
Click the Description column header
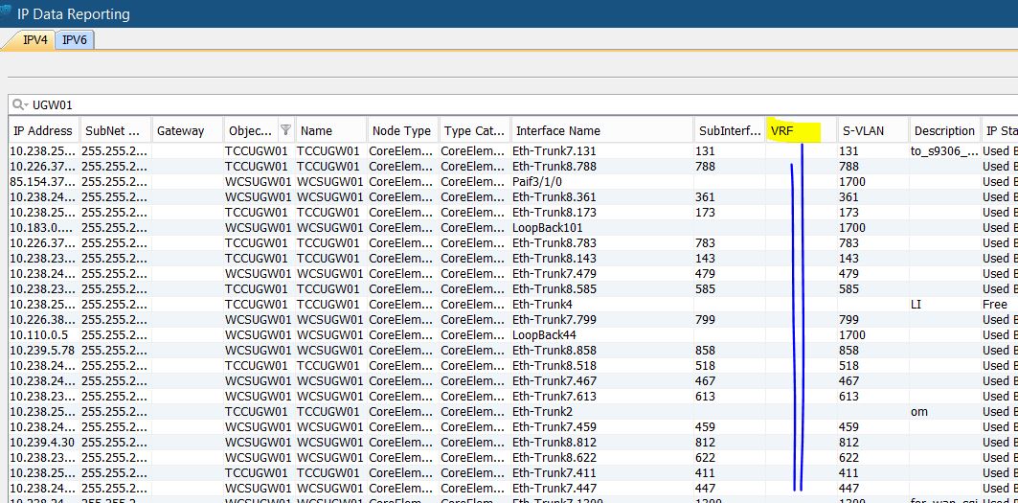[943, 130]
